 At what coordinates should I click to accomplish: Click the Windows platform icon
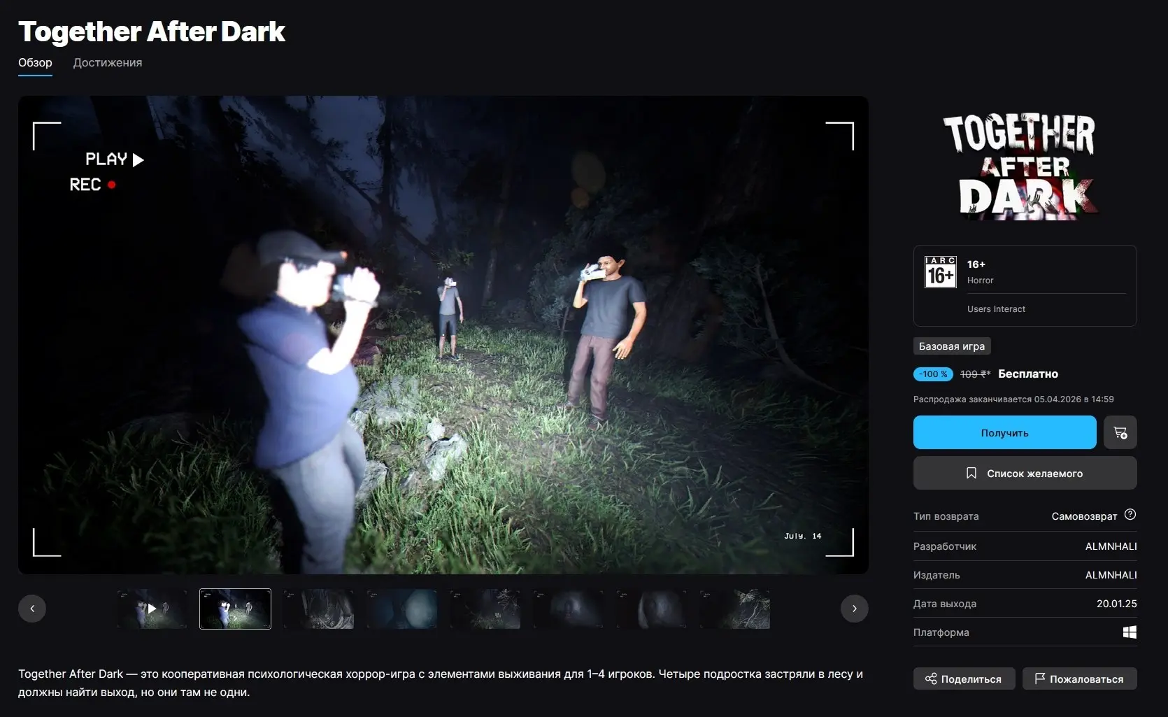pyautogui.click(x=1130, y=632)
